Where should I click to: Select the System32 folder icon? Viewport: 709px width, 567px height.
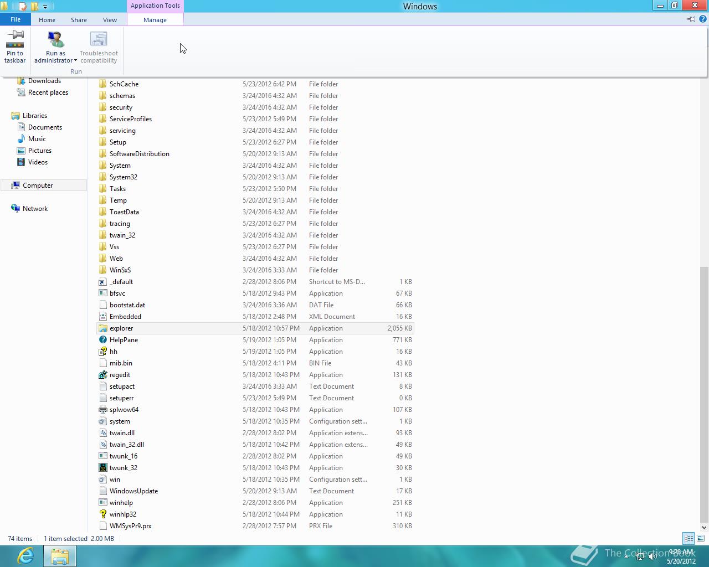tap(103, 177)
